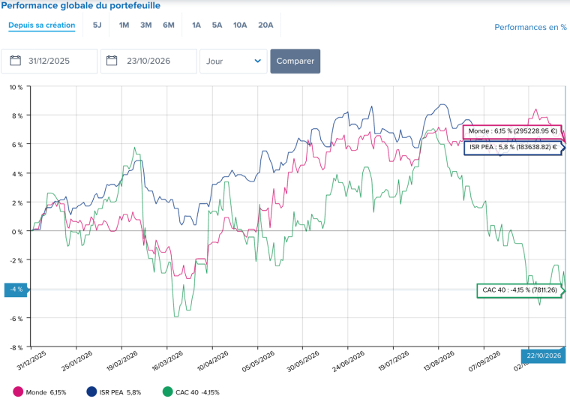Open calendar icon for end date 23/10/2026
Image resolution: width=570 pixels, height=399 pixels.
point(112,61)
